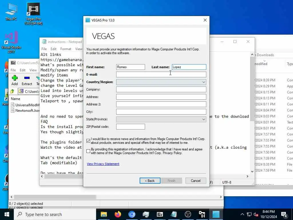The height and width of the screenshot is (220, 293).
Task: Click the ZIP/Postal code field
Action: (x=130, y=127)
